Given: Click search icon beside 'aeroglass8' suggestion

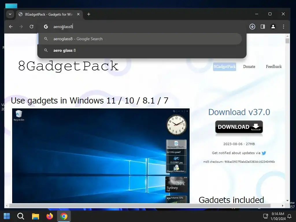Looking at the screenshot, I should pos(46,39).
